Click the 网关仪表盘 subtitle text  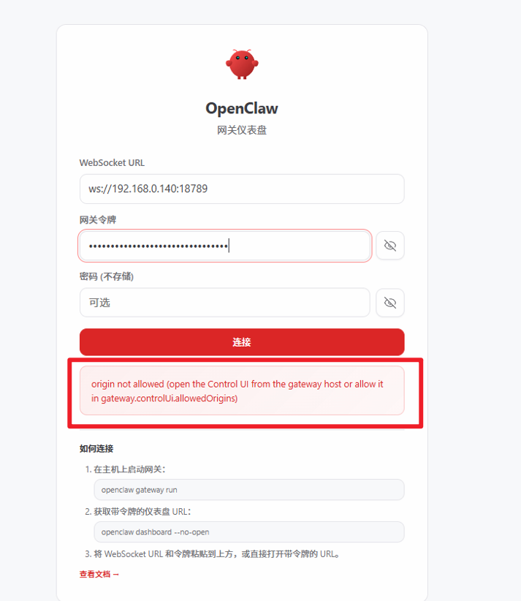[242, 130]
